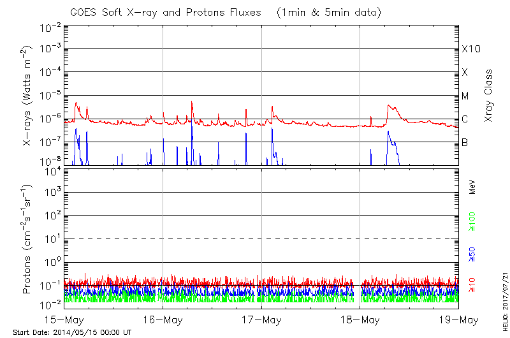Select the M flare class label
The image size is (510, 338).
[465, 96]
